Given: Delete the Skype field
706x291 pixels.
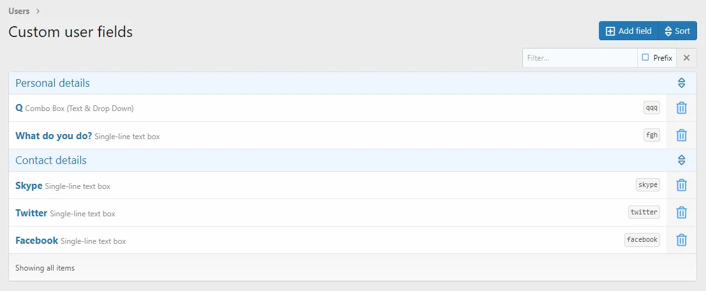Looking at the screenshot, I should [681, 185].
